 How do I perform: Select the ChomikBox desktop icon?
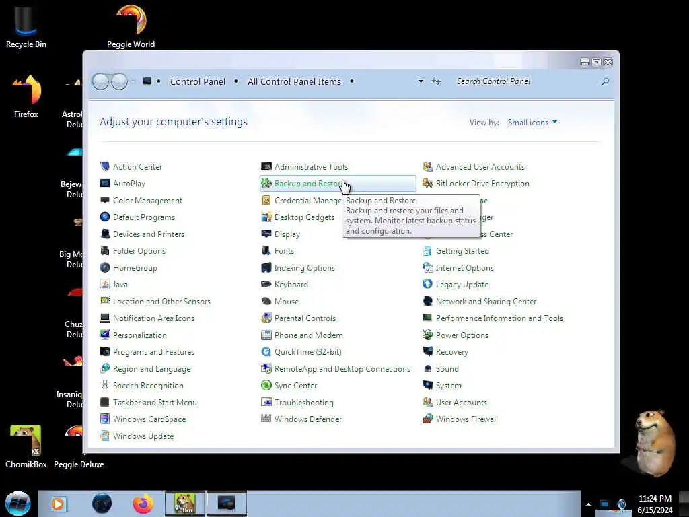26,447
